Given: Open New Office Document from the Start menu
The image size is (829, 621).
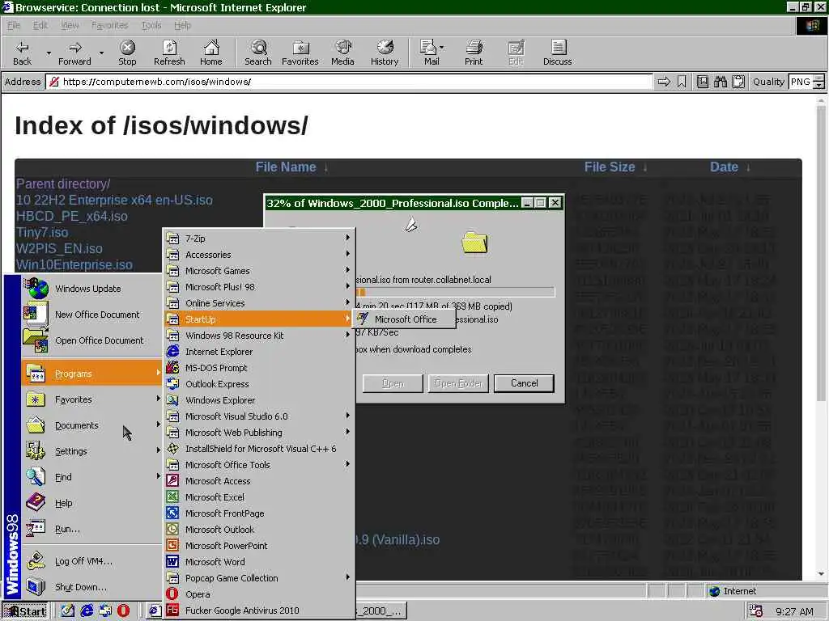Looking at the screenshot, I should 91,315.
